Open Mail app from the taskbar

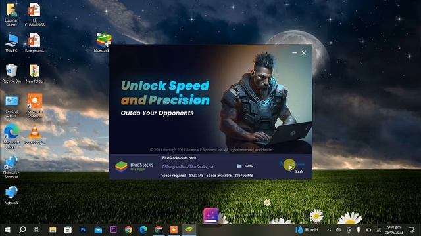pos(98,230)
